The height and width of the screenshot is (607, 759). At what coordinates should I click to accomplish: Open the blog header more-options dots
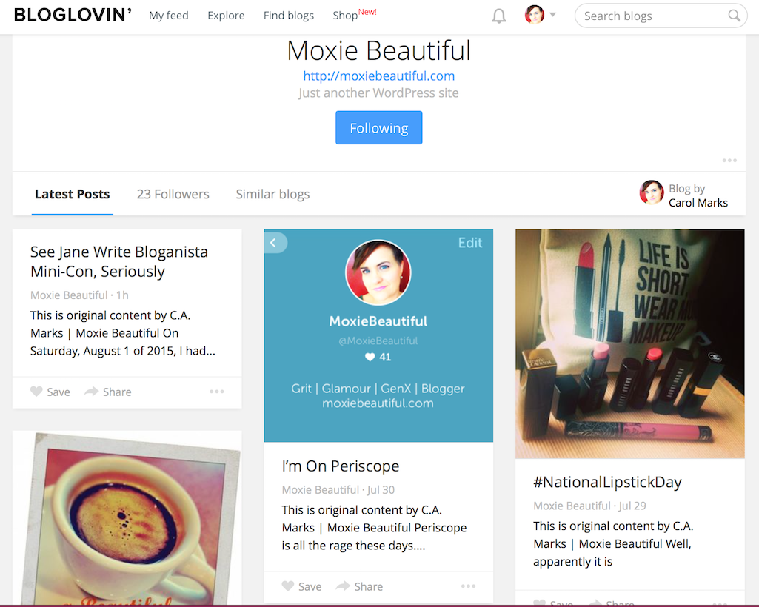[729, 160]
